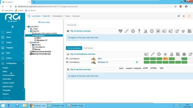This screenshot has height=108, width=193.
Task: Expand the Views submenu arrow
Action: [24, 37]
